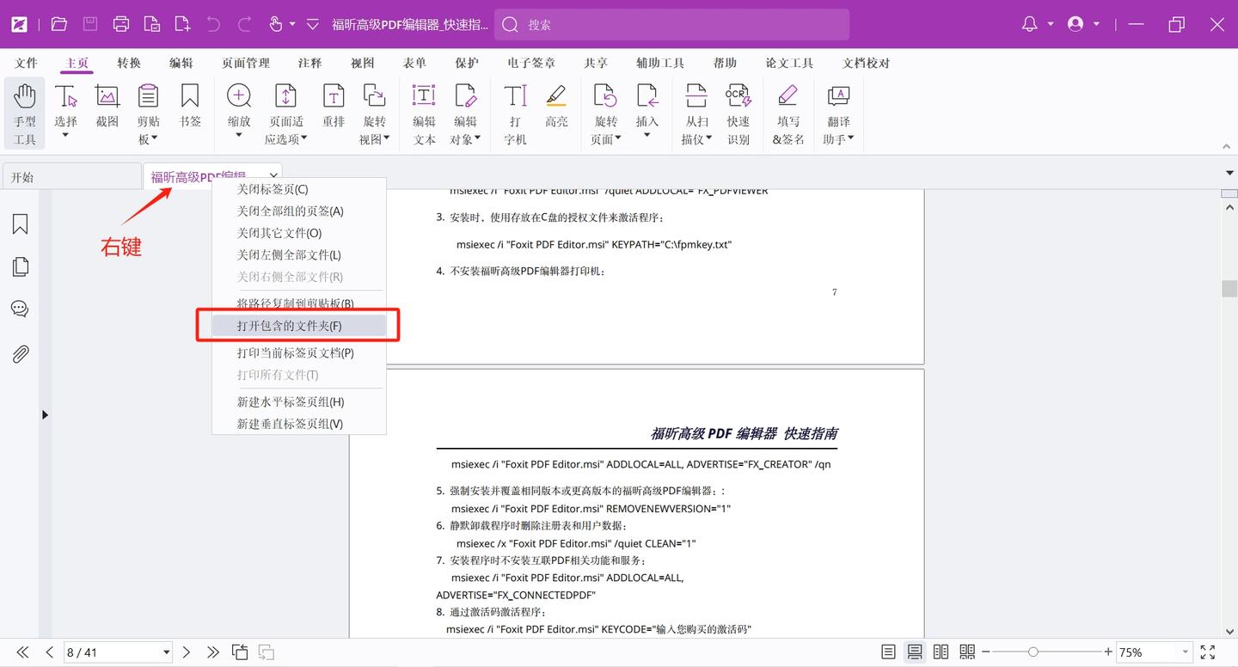Click the zoom slider handle in status bar
Image resolution: width=1238 pixels, height=667 pixels.
(x=1033, y=652)
